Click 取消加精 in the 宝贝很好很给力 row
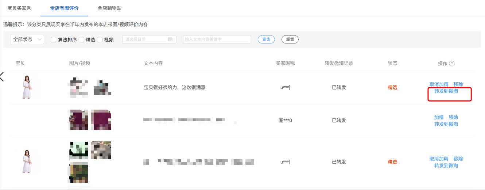This screenshot has height=190, width=485. click(x=439, y=84)
